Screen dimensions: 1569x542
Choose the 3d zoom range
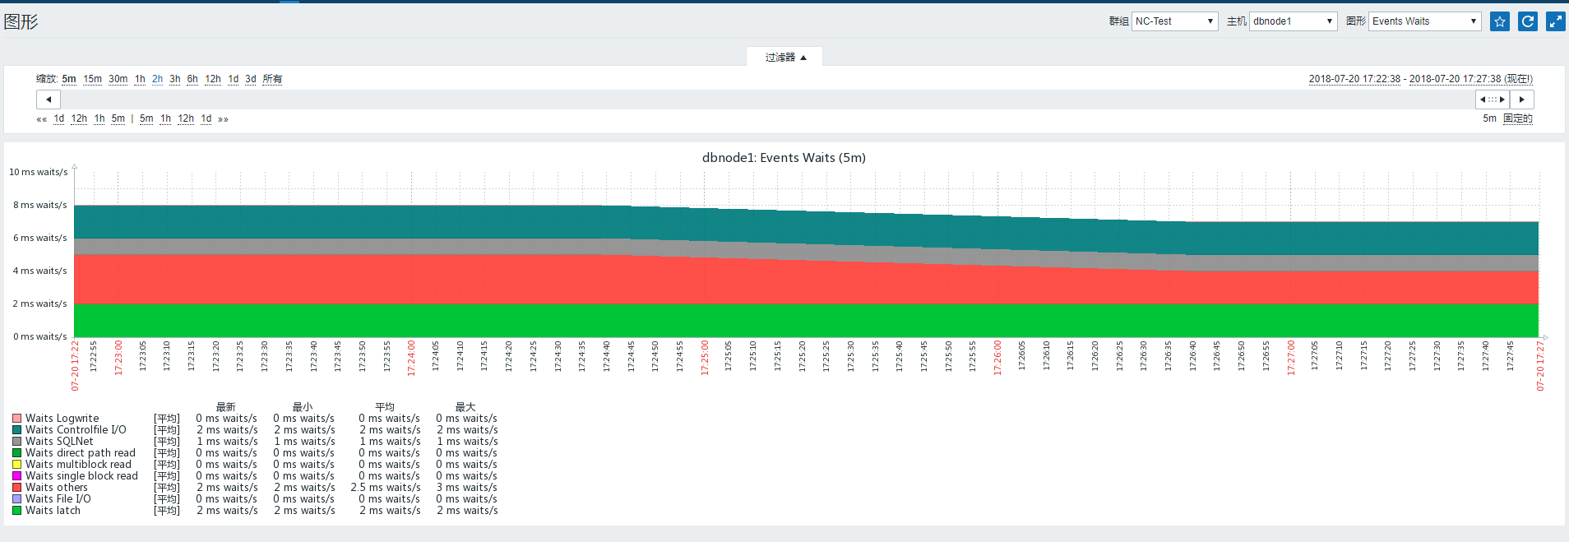[x=250, y=79]
